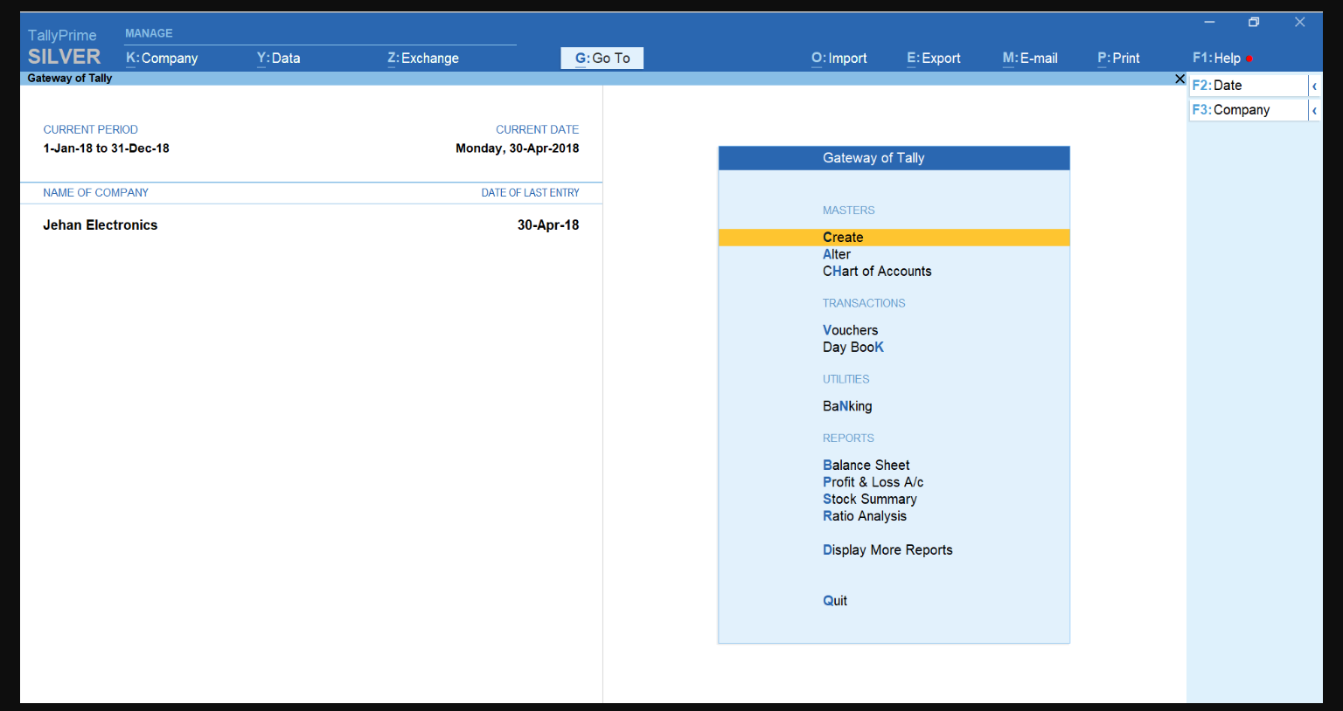This screenshot has height=711, width=1343.
Task: Click the F2: Date button
Action: (x=1249, y=86)
